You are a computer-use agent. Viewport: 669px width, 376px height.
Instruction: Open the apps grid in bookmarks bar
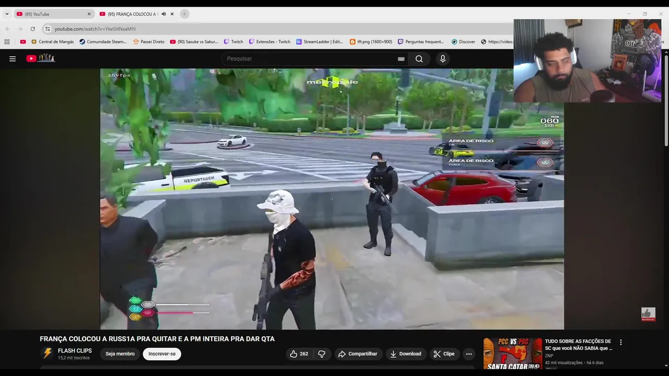pyautogui.click(x=7, y=42)
